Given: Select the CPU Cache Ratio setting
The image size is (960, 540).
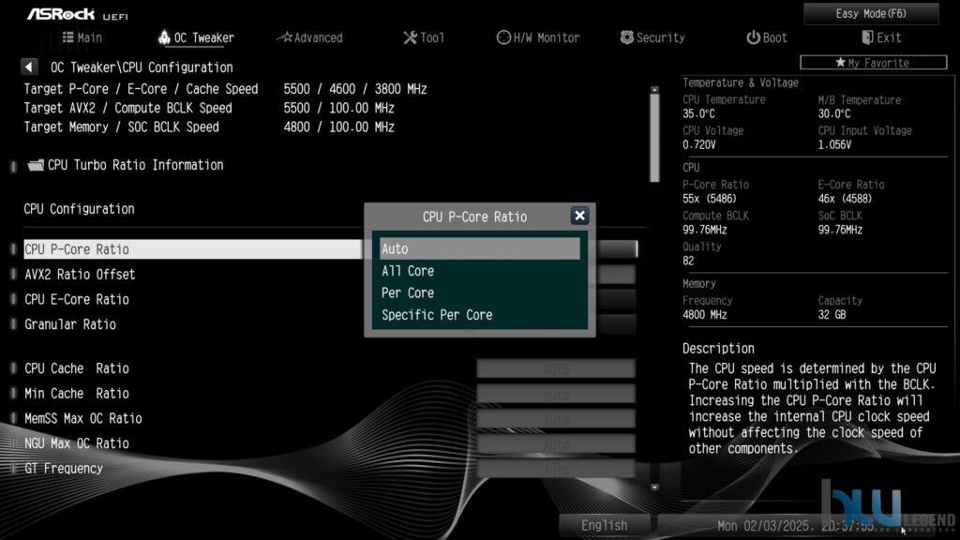Looking at the screenshot, I should [77, 368].
